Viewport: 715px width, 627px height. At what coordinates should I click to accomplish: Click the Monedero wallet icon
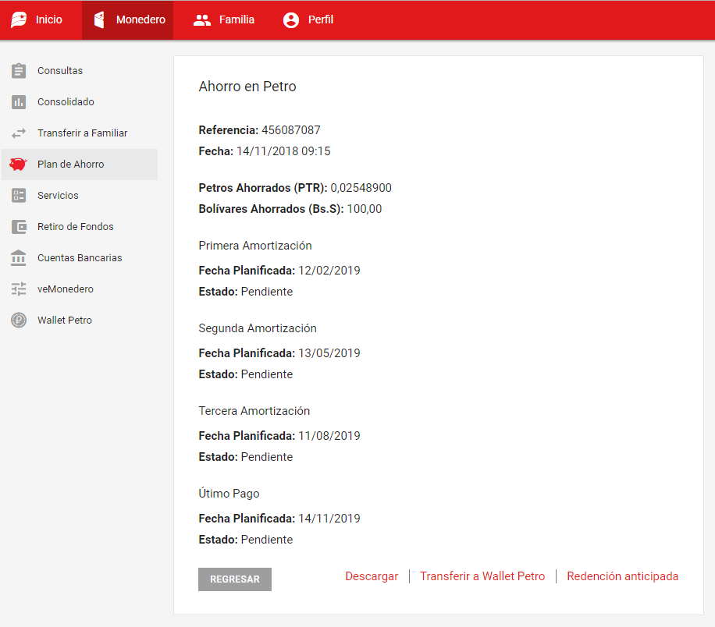[x=99, y=20]
